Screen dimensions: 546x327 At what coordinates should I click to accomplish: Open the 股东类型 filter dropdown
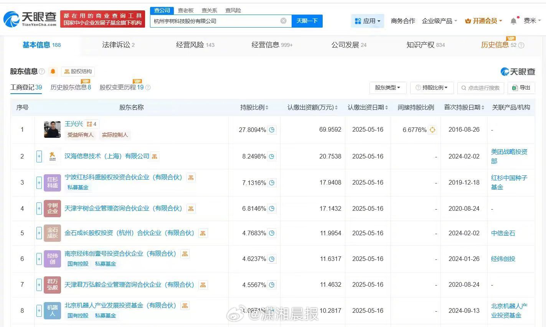(x=388, y=88)
